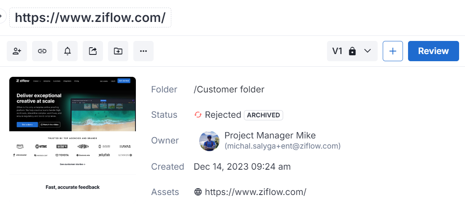Open the /Customer folder path
The height and width of the screenshot is (214, 465).
tap(229, 89)
